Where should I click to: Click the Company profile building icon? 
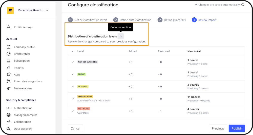[9, 47]
